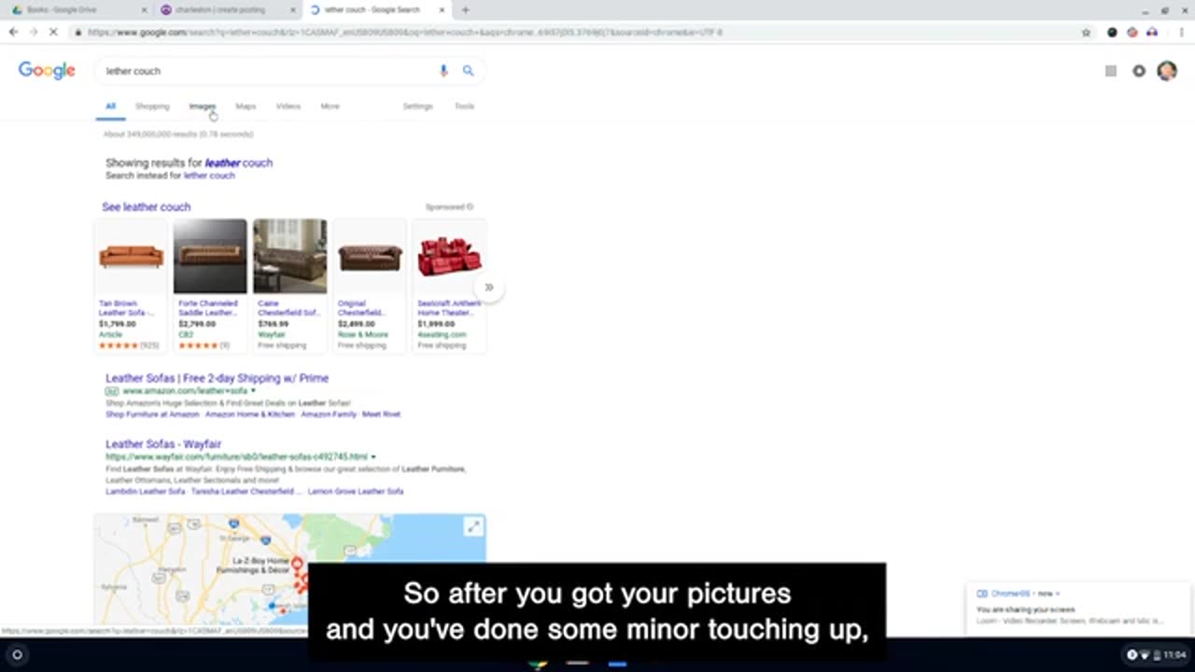1195x672 pixels.
Task: Click the browser address bar URL
Action: click(x=405, y=32)
